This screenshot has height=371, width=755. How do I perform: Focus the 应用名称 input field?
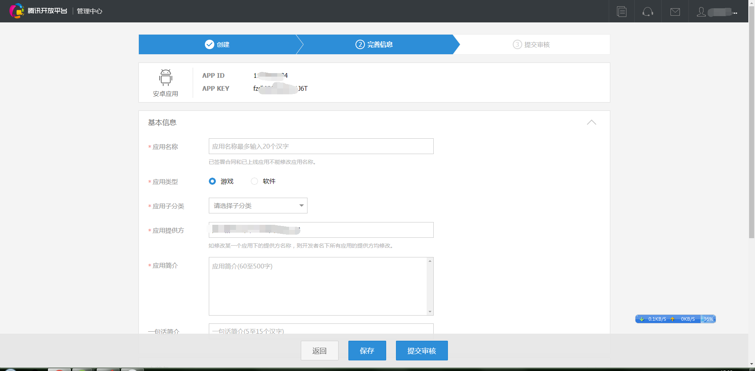pyautogui.click(x=321, y=146)
